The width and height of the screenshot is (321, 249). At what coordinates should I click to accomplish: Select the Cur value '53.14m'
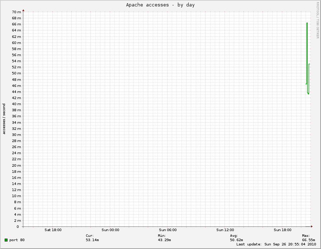tap(92, 240)
